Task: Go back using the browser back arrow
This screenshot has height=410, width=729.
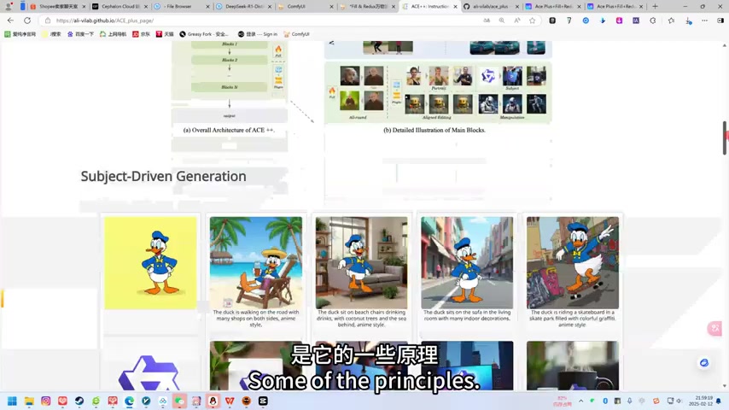Action: 10,20
